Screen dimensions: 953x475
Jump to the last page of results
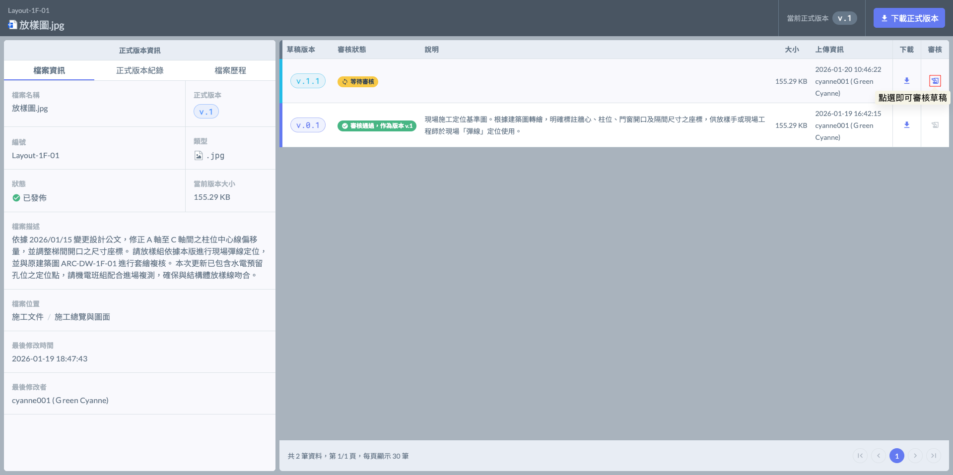[934, 456]
